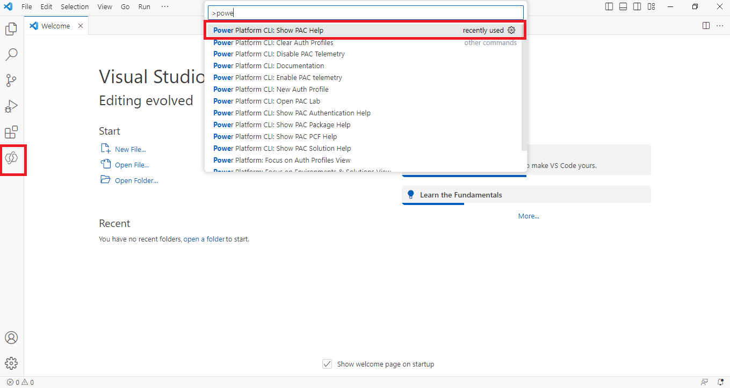This screenshot has width=730, height=388.
Task: Open the Explorer view in activity bar
Action: coord(11,29)
